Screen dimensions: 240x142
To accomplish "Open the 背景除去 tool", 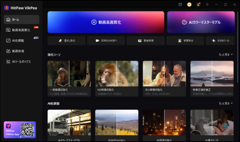I will pyautogui.click(x=185, y=40).
